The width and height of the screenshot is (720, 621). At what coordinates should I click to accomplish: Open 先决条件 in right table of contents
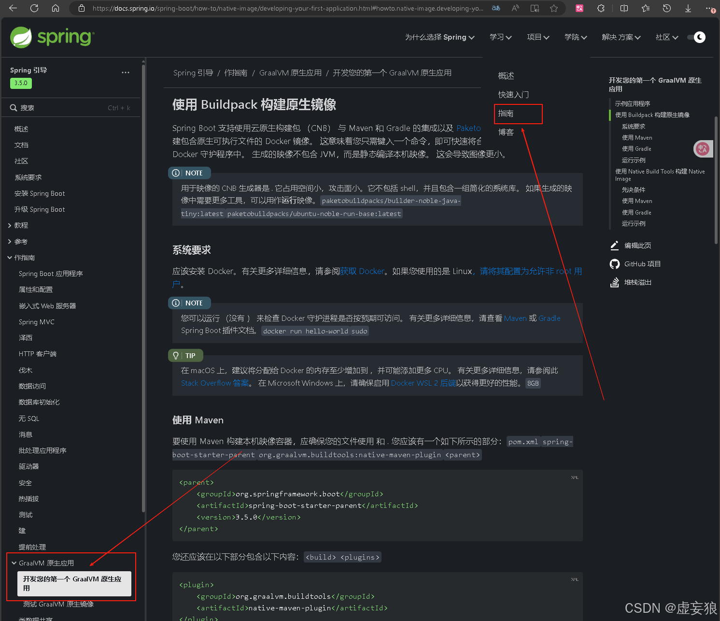634,190
